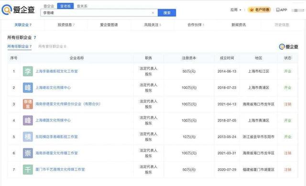Click the date 2018-07-23 cell
Viewport: 306px width, 186px height.
[227, 88]
